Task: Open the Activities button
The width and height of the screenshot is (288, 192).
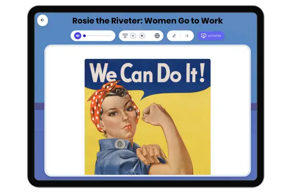Action: (211, 36)
